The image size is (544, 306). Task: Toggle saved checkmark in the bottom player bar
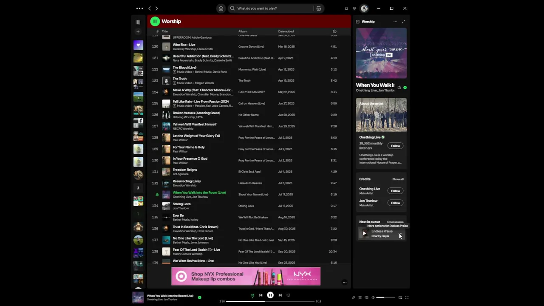click(x=199, y=297)
